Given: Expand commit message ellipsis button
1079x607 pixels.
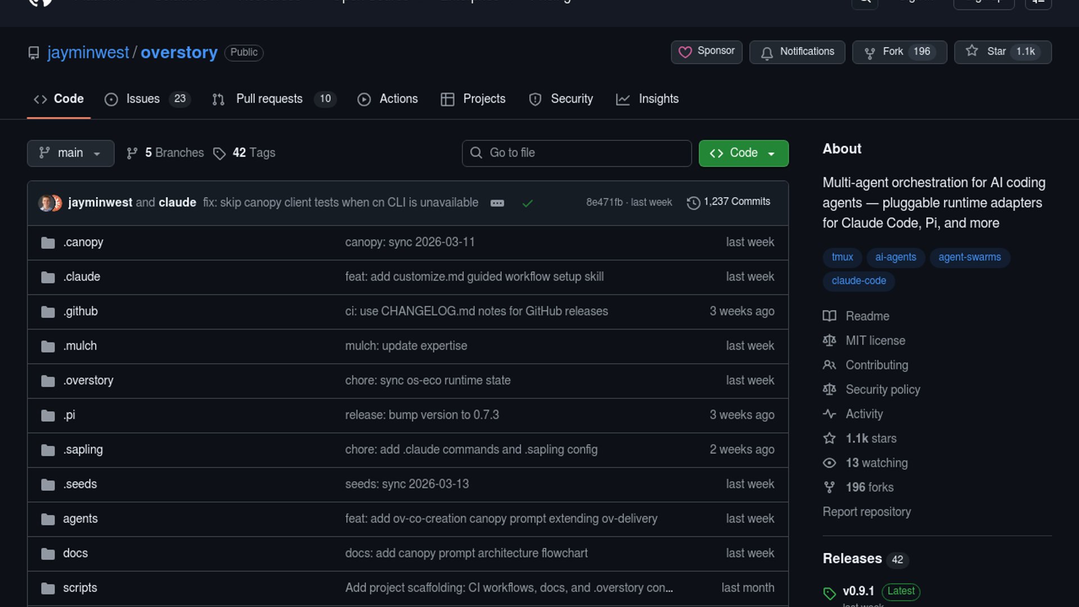Looking at the screenshot, I should 497,203.
